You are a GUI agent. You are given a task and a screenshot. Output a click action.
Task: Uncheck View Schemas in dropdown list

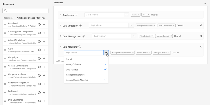click(86, 70)
